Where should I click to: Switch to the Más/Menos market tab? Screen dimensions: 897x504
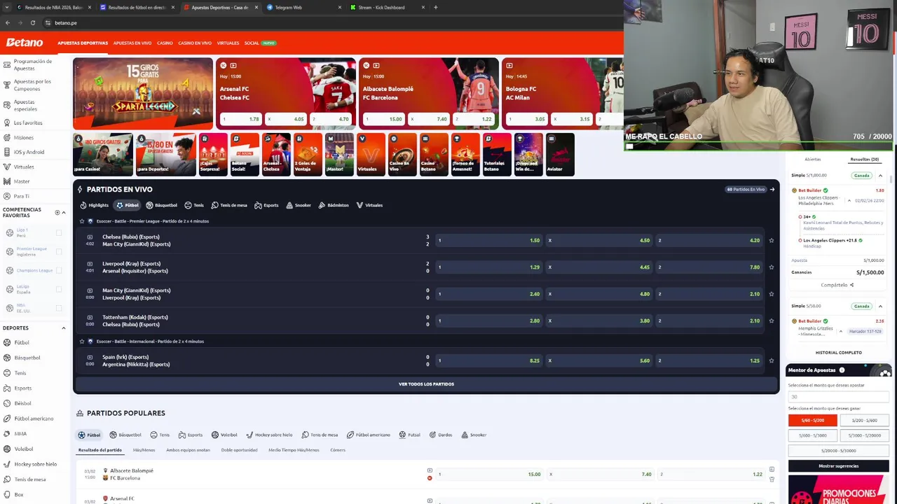pyautogui.click(x=144, y=450)
